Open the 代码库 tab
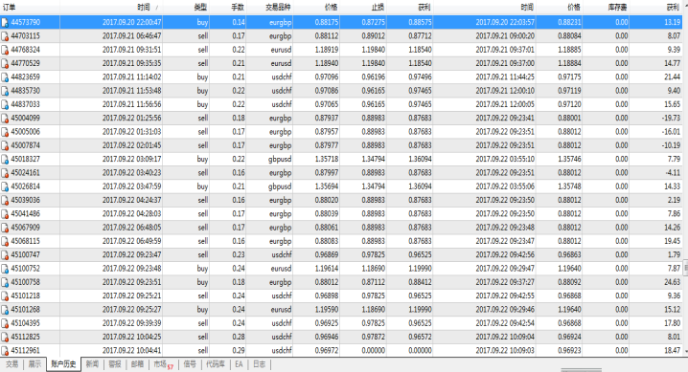The height and width of the screenshot is (372, 688). point(216,364)
